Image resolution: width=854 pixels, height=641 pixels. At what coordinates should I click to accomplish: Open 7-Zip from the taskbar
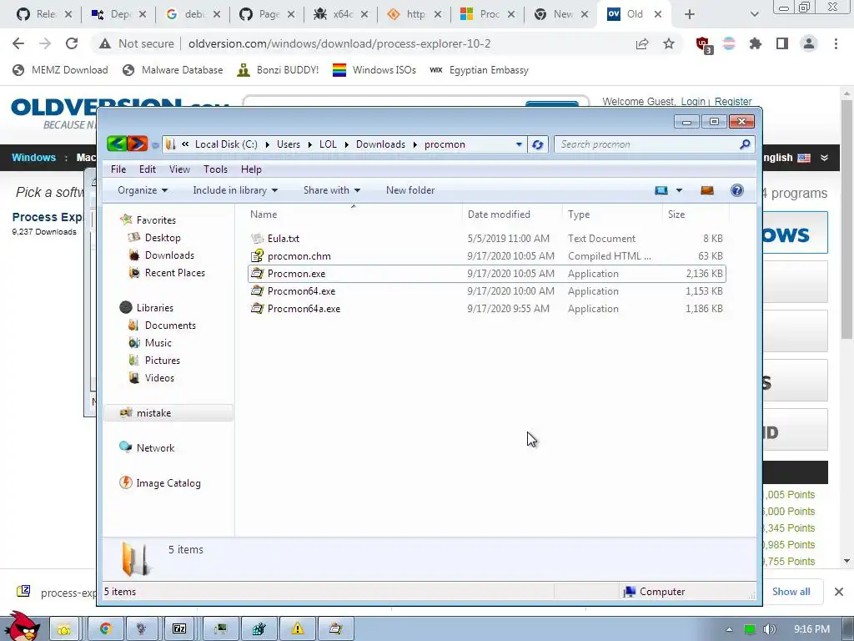pyautogui.click(x=179, y=629)
